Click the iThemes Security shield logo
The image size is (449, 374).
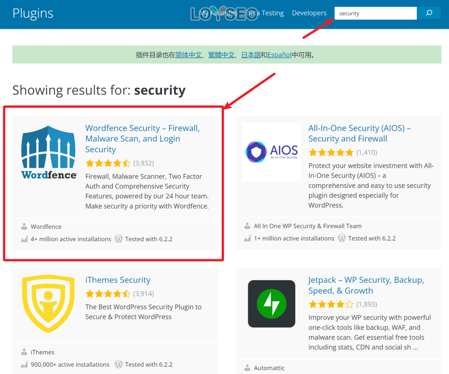point(48,304)
